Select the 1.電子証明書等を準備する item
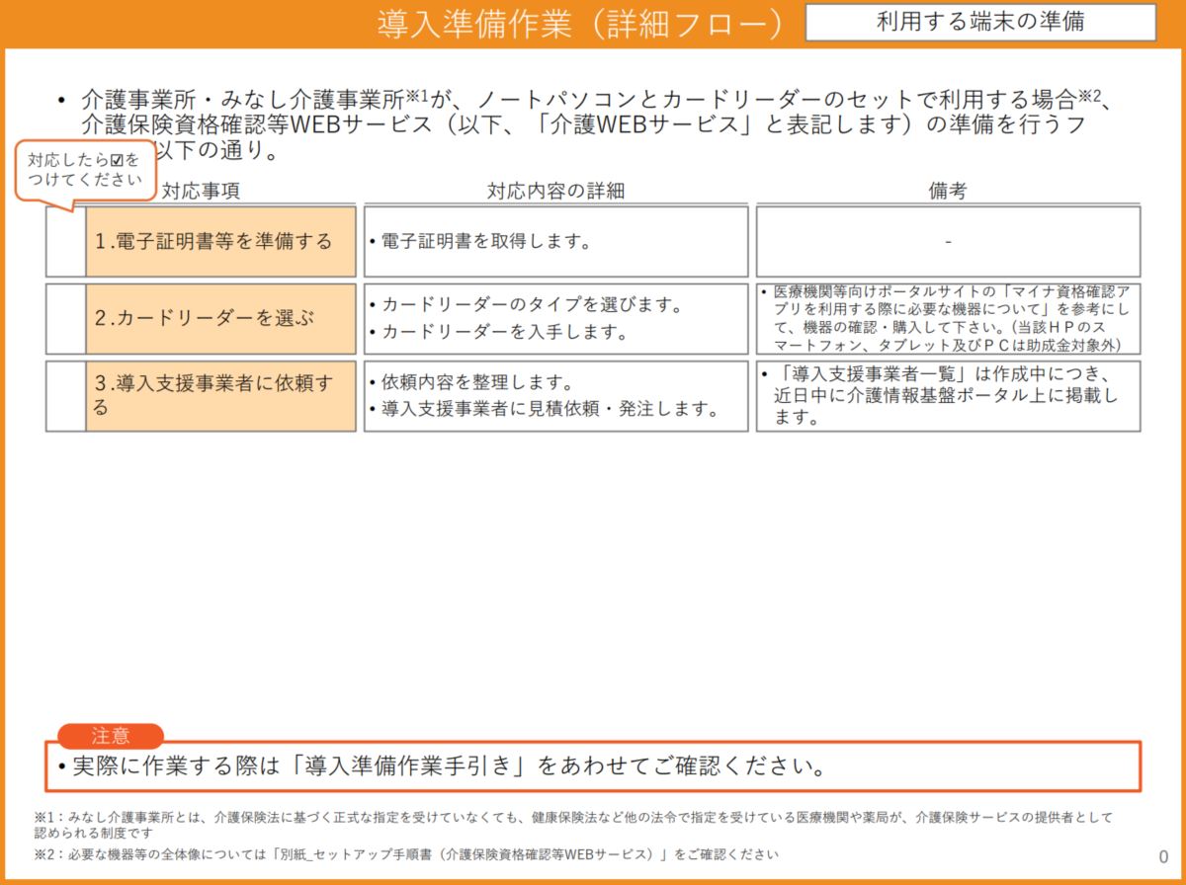Image resolution: width=1186 pixels, height=885 pixels. pyautogui.click(x=220, y=242)
